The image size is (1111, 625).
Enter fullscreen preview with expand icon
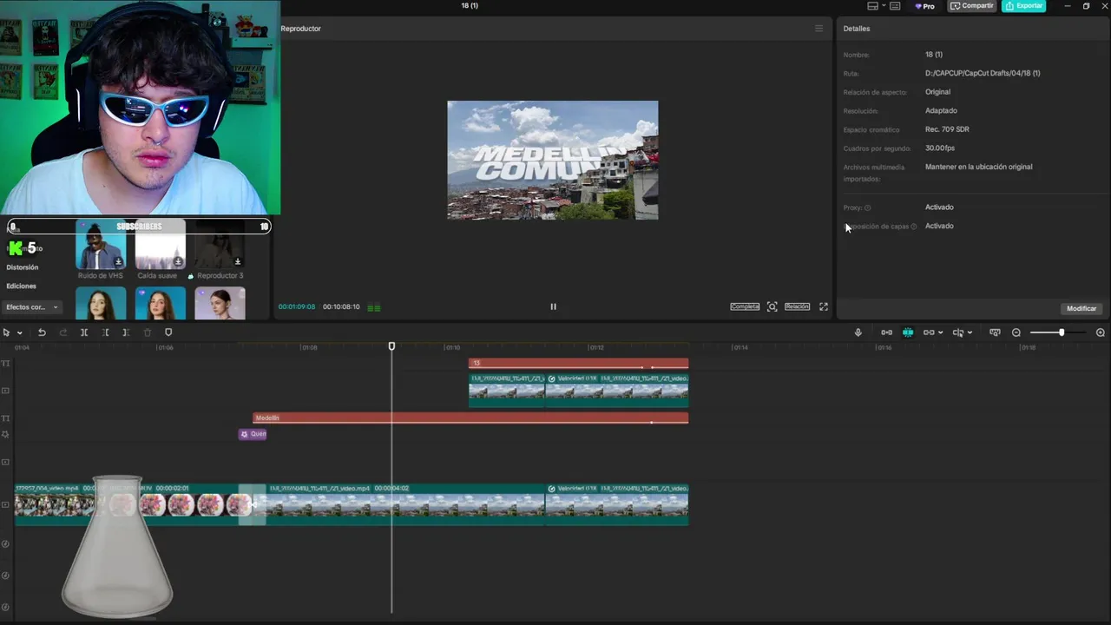coord(824,306)
